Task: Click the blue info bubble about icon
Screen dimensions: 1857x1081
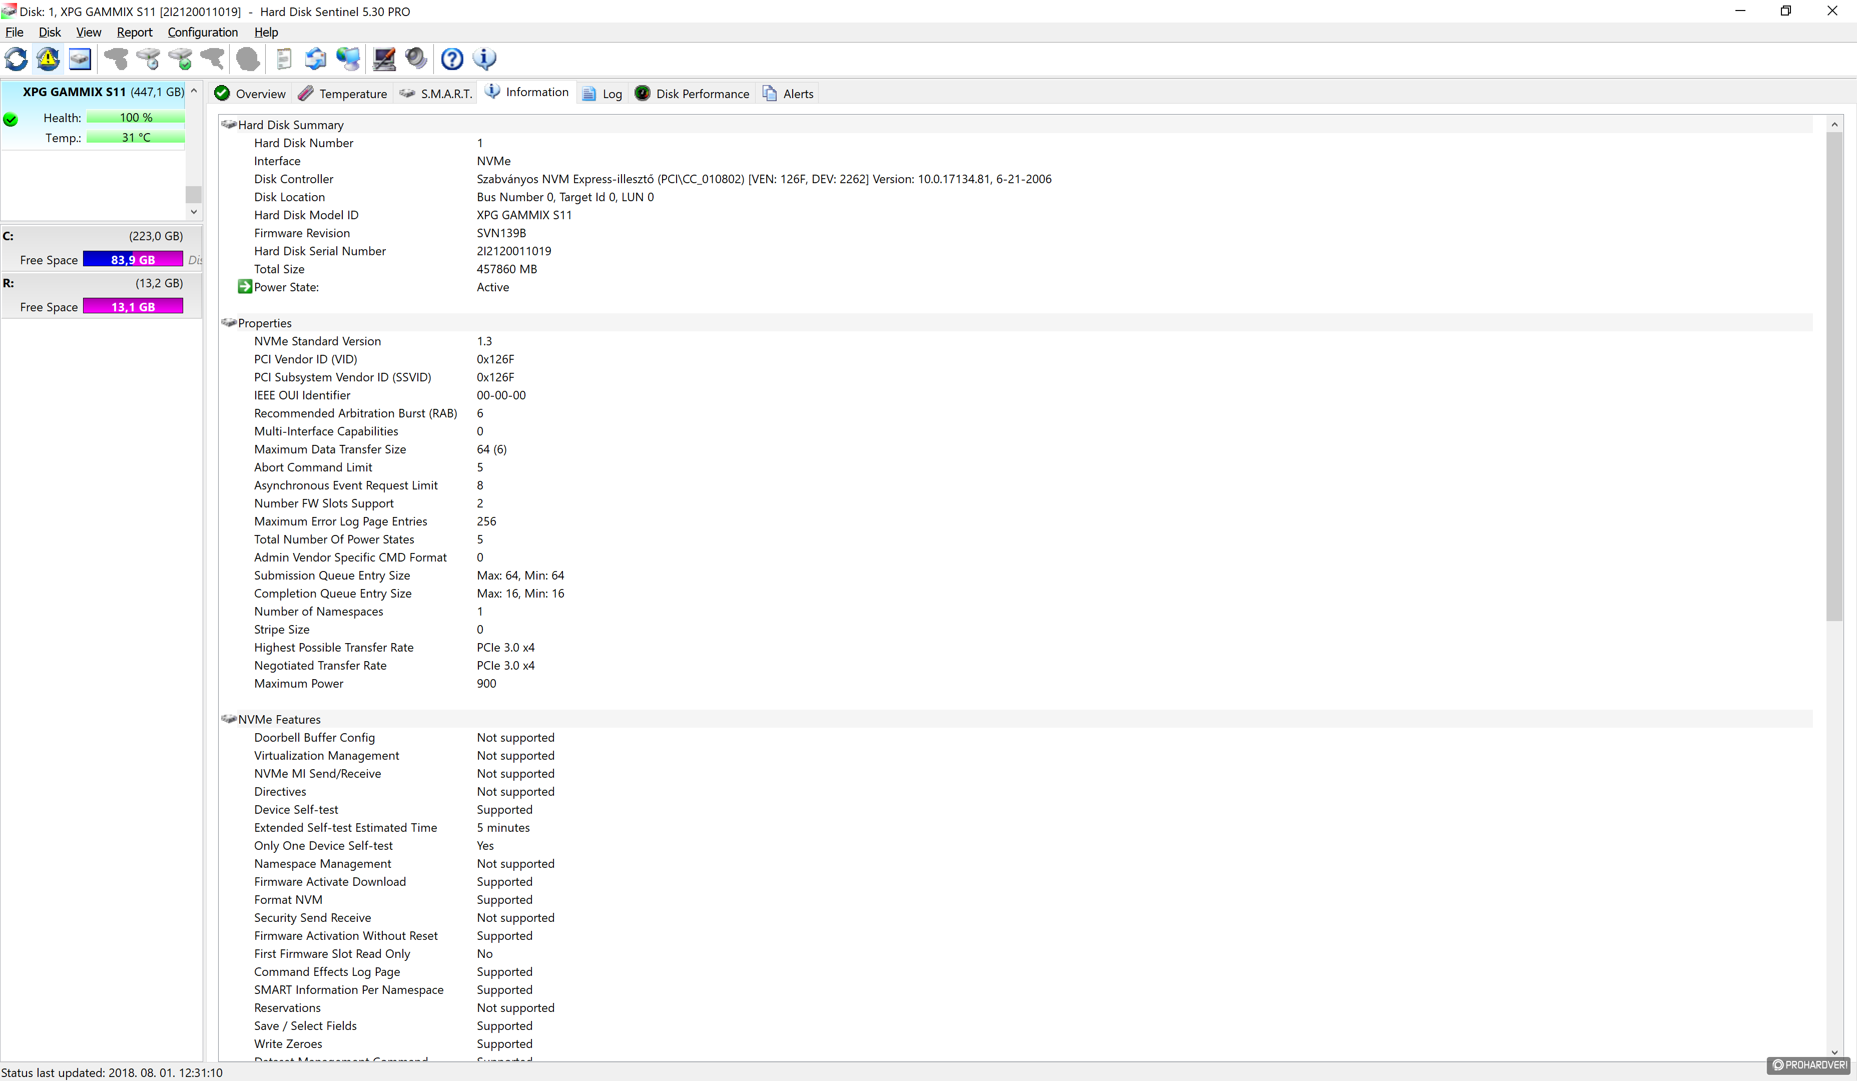Action: [x=485, y=59]
